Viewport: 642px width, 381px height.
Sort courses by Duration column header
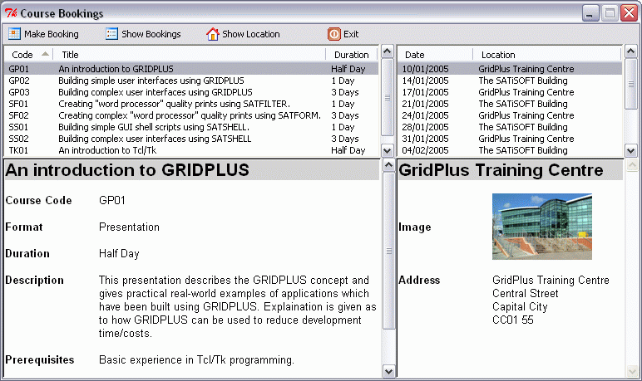coord(351,55)
